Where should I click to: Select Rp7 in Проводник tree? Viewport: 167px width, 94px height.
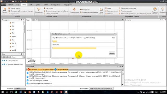click(x=13, y=26)
